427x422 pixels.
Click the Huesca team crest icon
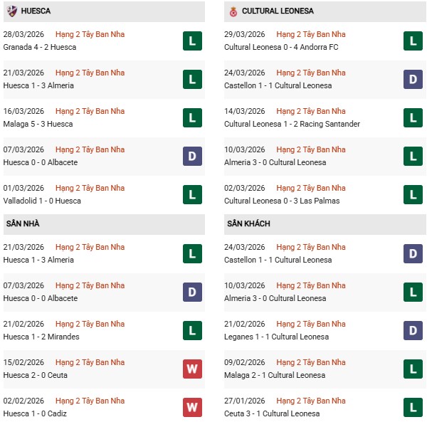[x=11, y=11]
